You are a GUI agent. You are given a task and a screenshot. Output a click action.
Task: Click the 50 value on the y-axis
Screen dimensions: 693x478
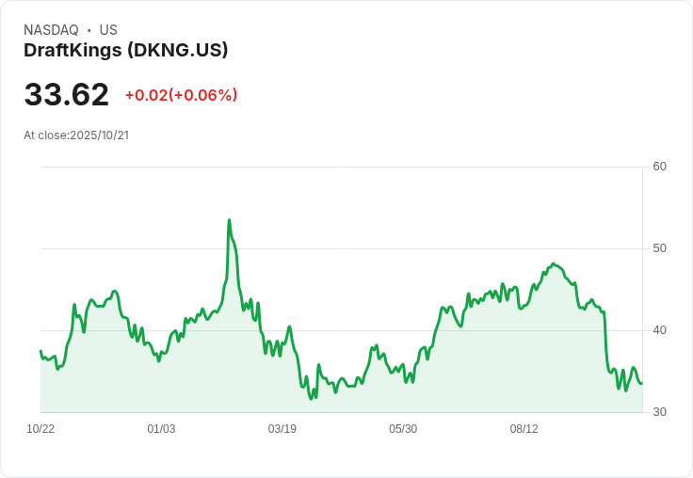point(660,248)
